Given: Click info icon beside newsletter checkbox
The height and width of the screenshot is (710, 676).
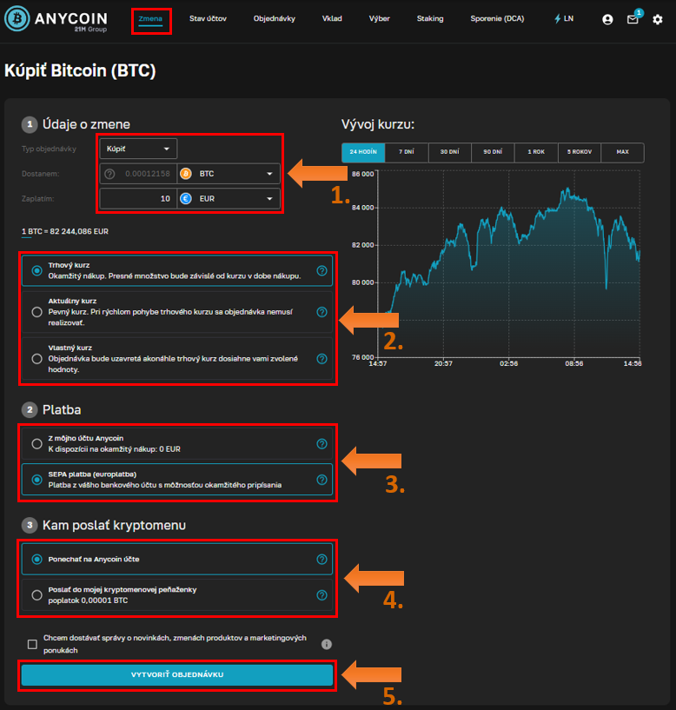Looking at the screenshot, I should [x=327, y=644].
